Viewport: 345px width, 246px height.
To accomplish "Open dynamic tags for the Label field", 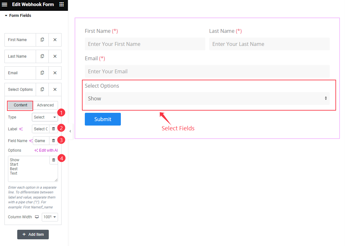I will pyautogui.click(x=54, y=129).
